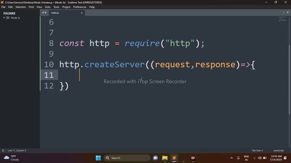Click the Sublime Text taskbar icon
The height and width of the screenshot is (163, 291).
coord(174,158)
